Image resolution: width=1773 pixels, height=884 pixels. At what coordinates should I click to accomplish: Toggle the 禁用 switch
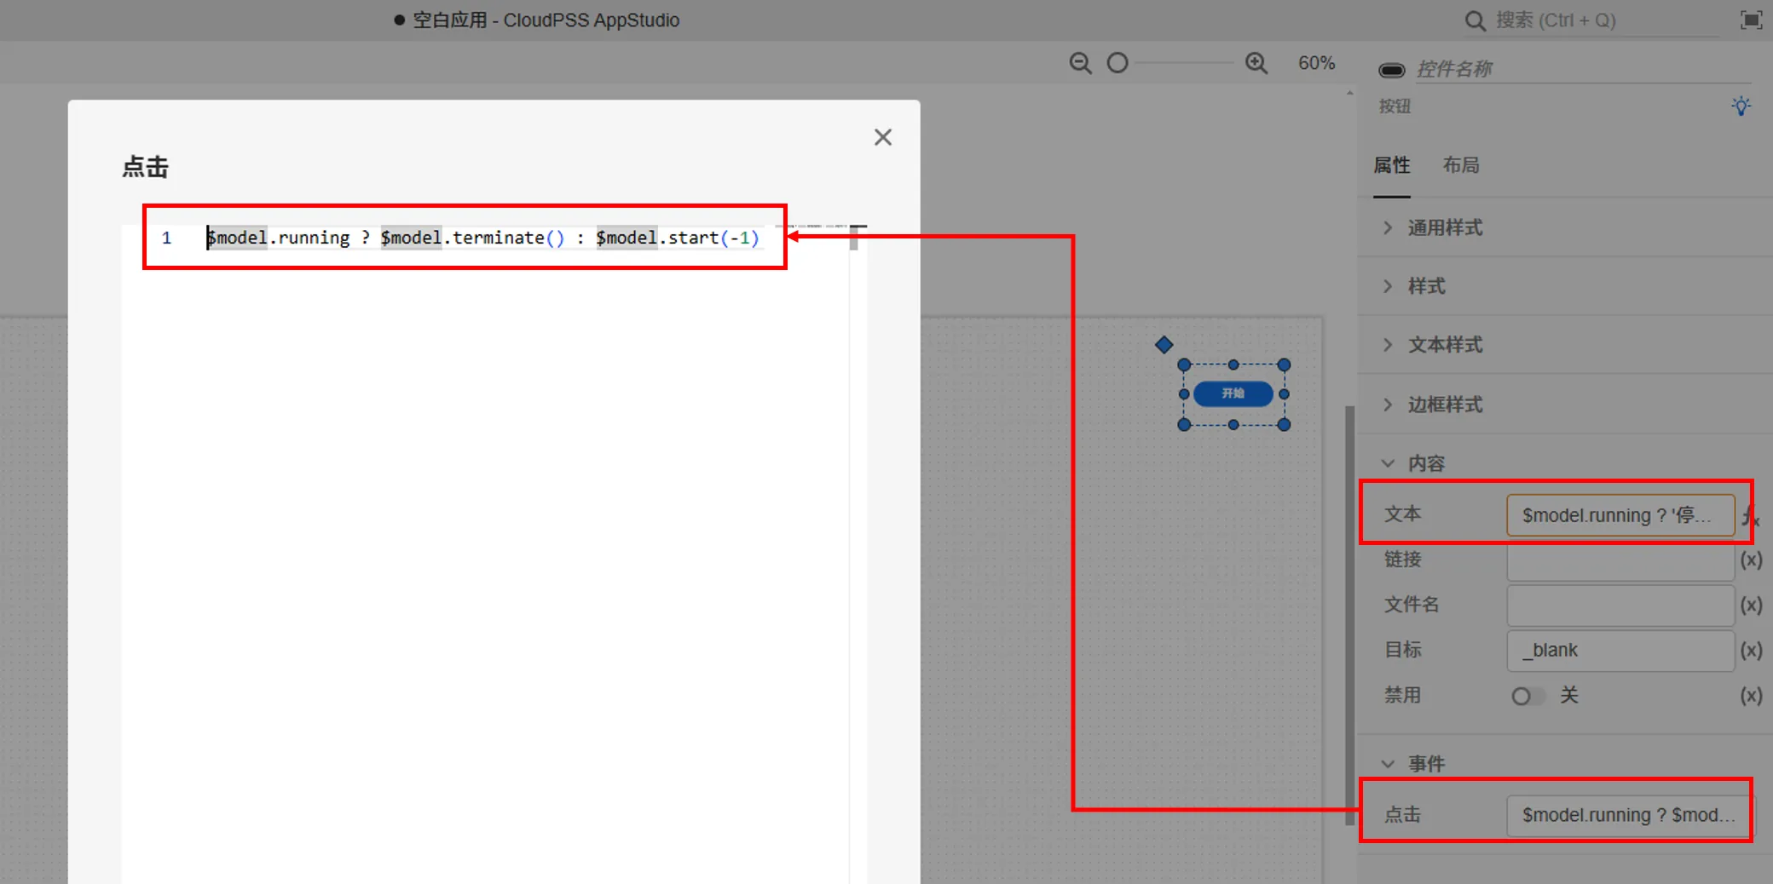[x=1527, y=696]
